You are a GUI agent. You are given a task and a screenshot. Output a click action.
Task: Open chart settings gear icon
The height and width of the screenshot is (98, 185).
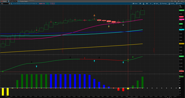point(147,4)
